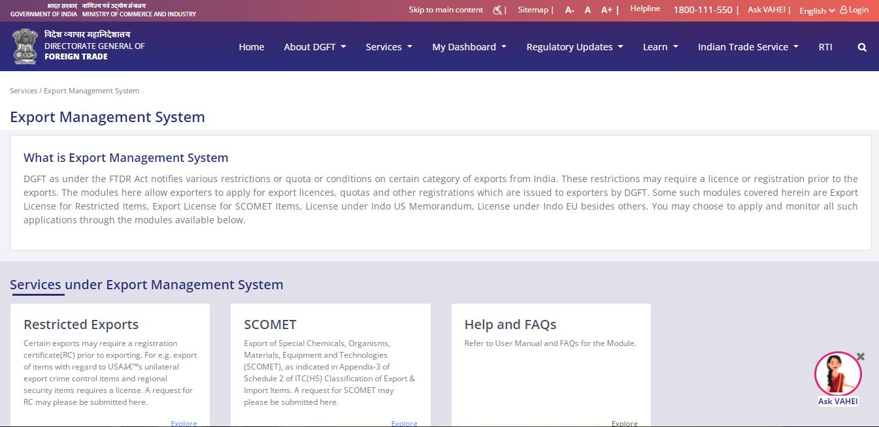This screenshot has height=427, width=879.
Task: Click Explore link under SCOMET
Action: [404, 423]
